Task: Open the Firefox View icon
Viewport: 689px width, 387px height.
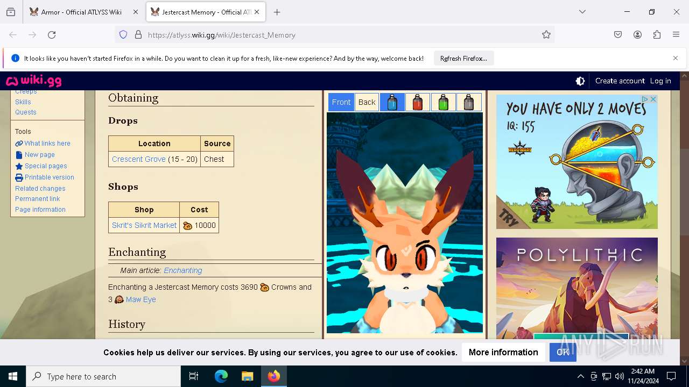Action: pyautogui.click(x=11, y=12)
